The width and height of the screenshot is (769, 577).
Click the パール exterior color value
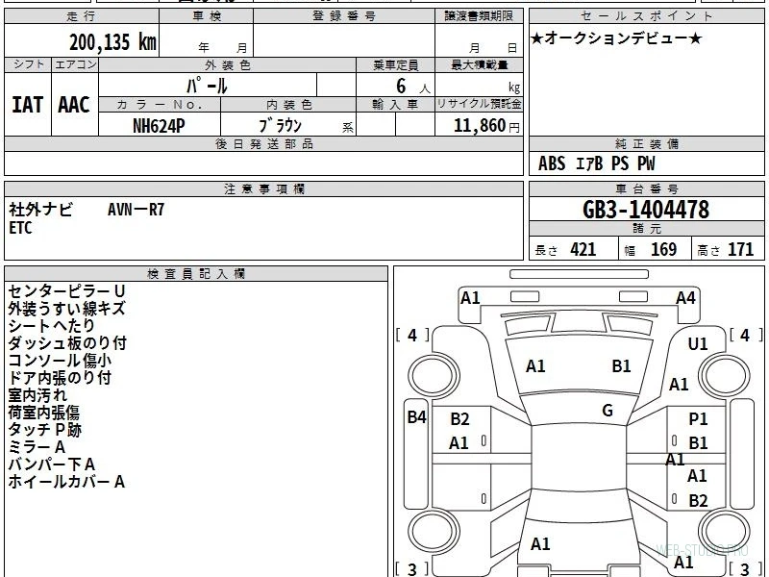point(207,86)
